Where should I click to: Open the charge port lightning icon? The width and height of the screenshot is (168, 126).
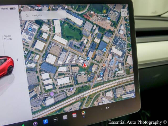[x=17, y=60]
